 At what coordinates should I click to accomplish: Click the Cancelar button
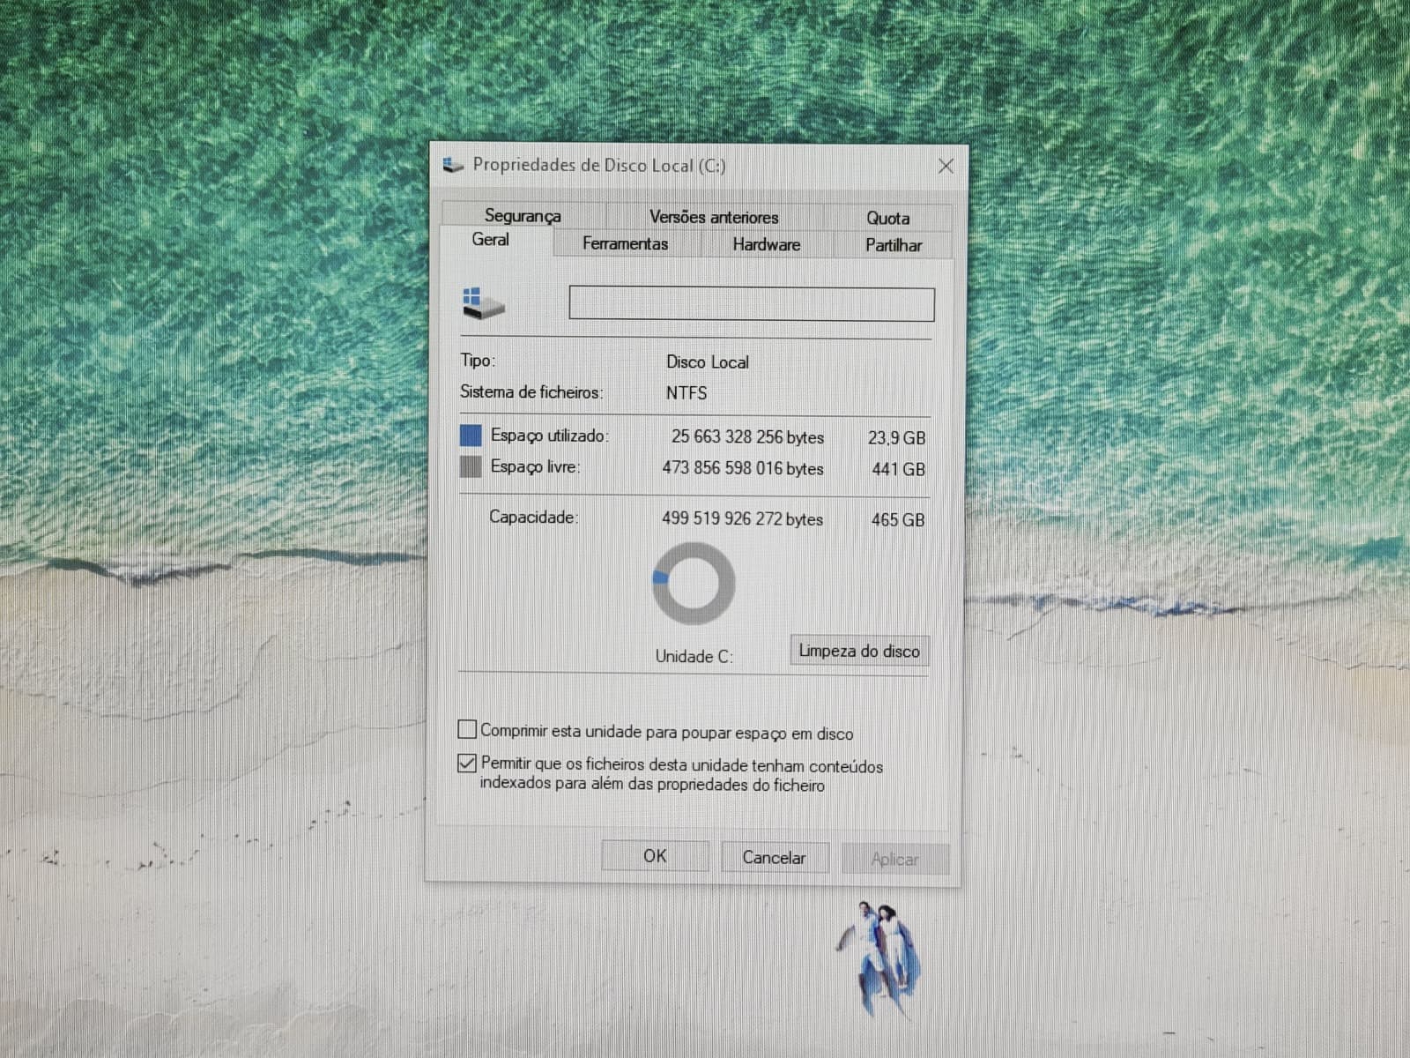(774, 858)
